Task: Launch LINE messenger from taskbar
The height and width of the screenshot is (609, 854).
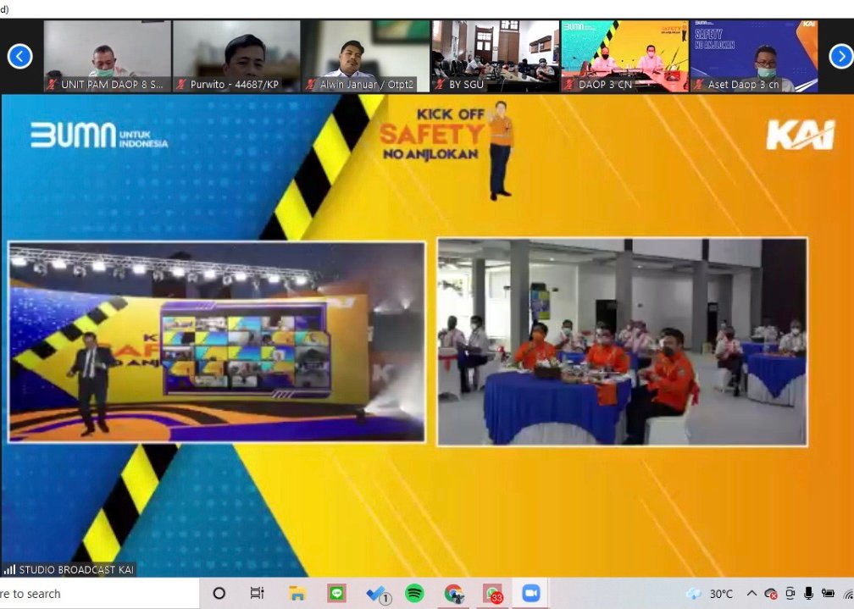Action: pos(336,593)
